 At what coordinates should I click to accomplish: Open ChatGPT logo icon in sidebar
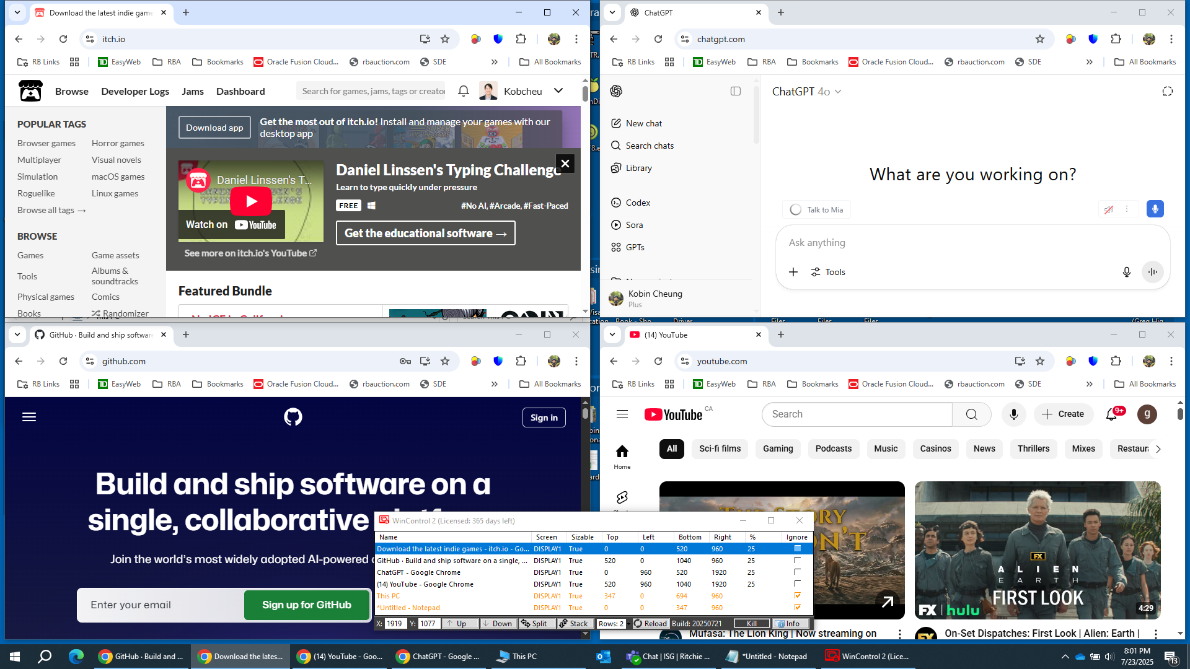pyautogui.click(x=616, y=91)
